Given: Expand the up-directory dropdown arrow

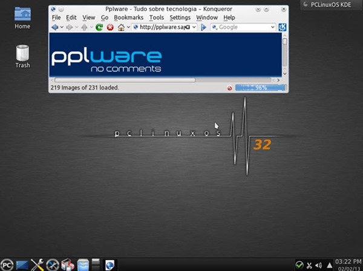Looking at the screenshot, I should (x=91, y=27).
